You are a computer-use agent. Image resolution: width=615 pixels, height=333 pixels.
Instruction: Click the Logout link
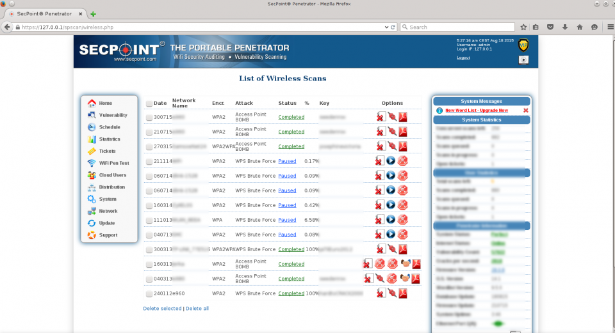pos(463,58)
